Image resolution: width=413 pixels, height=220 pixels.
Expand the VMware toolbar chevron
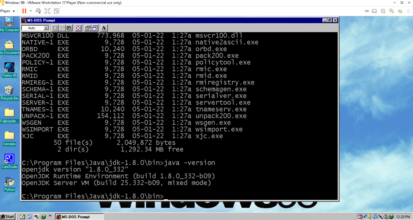click(367, 11)
